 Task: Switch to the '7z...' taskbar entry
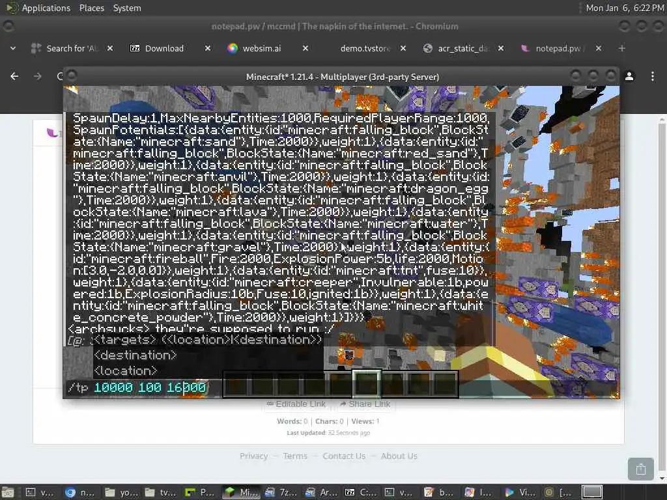(280, 492)
